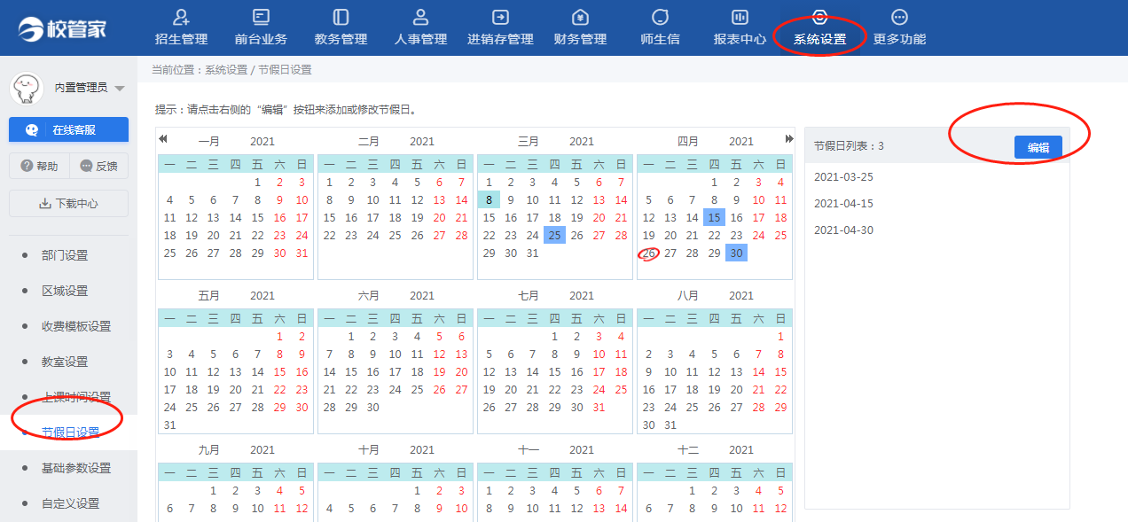
Task: Click the 编辑 button for holiday list
Action: point(1038,148)
